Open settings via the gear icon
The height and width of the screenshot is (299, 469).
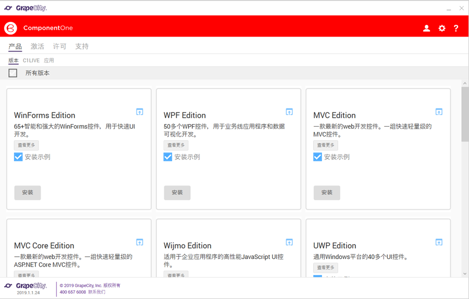pos(442,28)
